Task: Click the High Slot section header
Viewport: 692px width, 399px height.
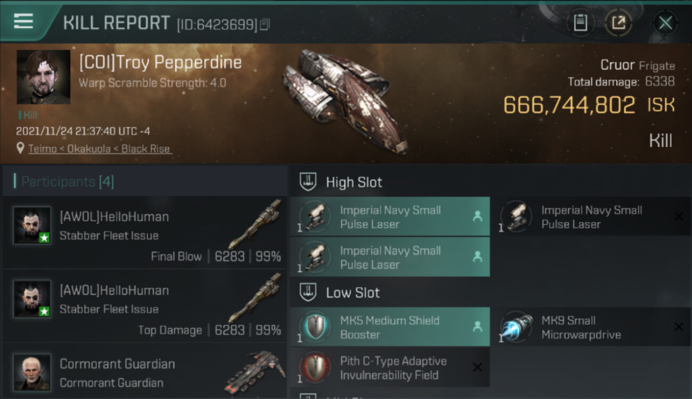Action: pyautogui.click(x=354, y=182)
